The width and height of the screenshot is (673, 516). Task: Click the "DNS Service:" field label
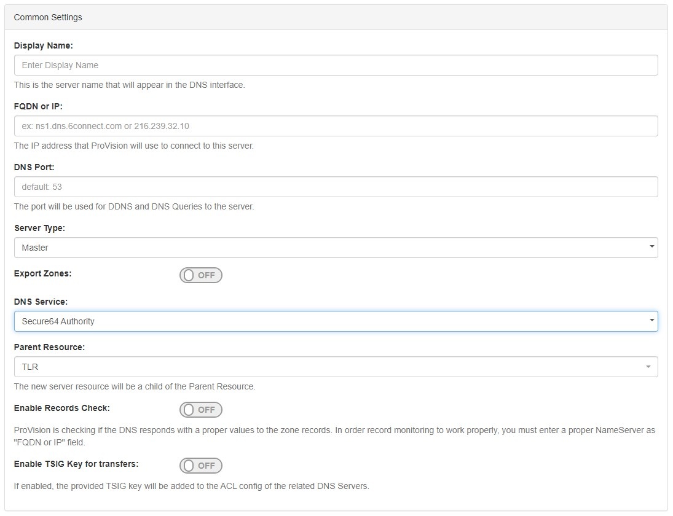click(x=41, y=302)
